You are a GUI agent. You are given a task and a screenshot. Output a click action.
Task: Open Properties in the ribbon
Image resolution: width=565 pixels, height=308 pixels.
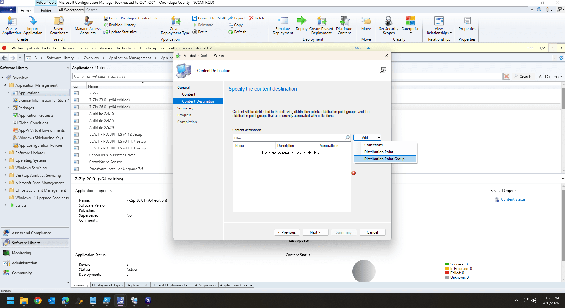tap(467, 24)
